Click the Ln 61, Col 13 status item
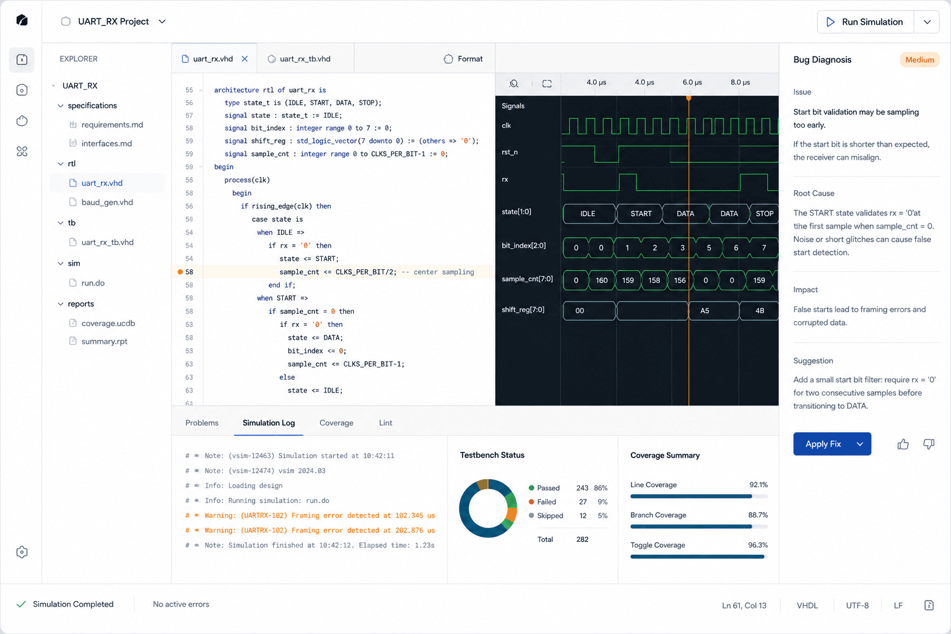 (x=744, y=606)
